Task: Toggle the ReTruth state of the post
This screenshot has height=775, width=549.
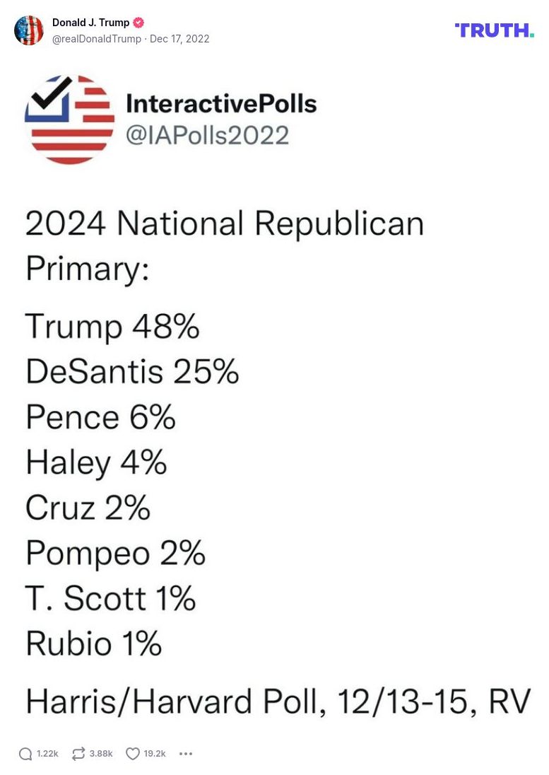Action: [78, 754]
